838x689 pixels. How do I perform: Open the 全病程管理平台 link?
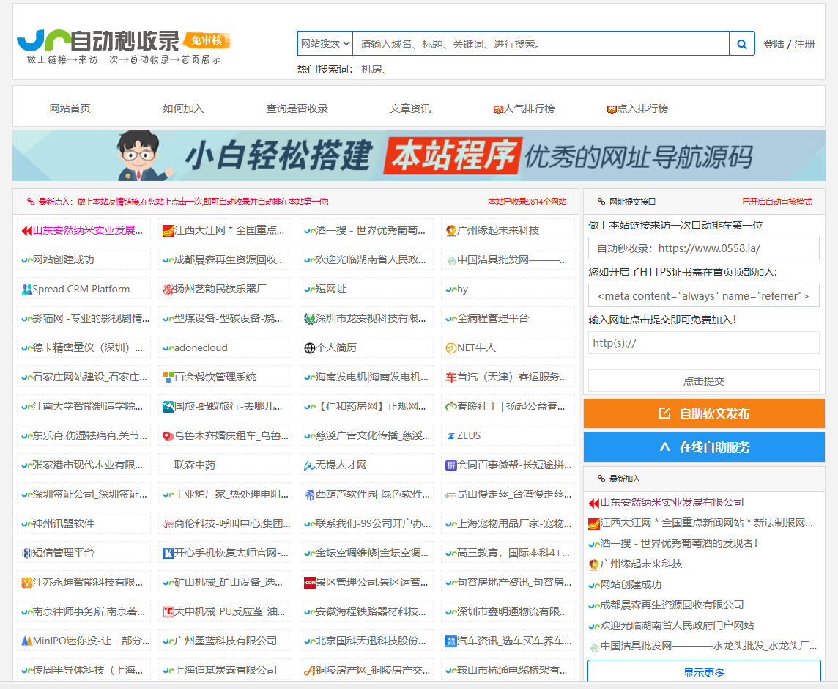tap(493, 319)
